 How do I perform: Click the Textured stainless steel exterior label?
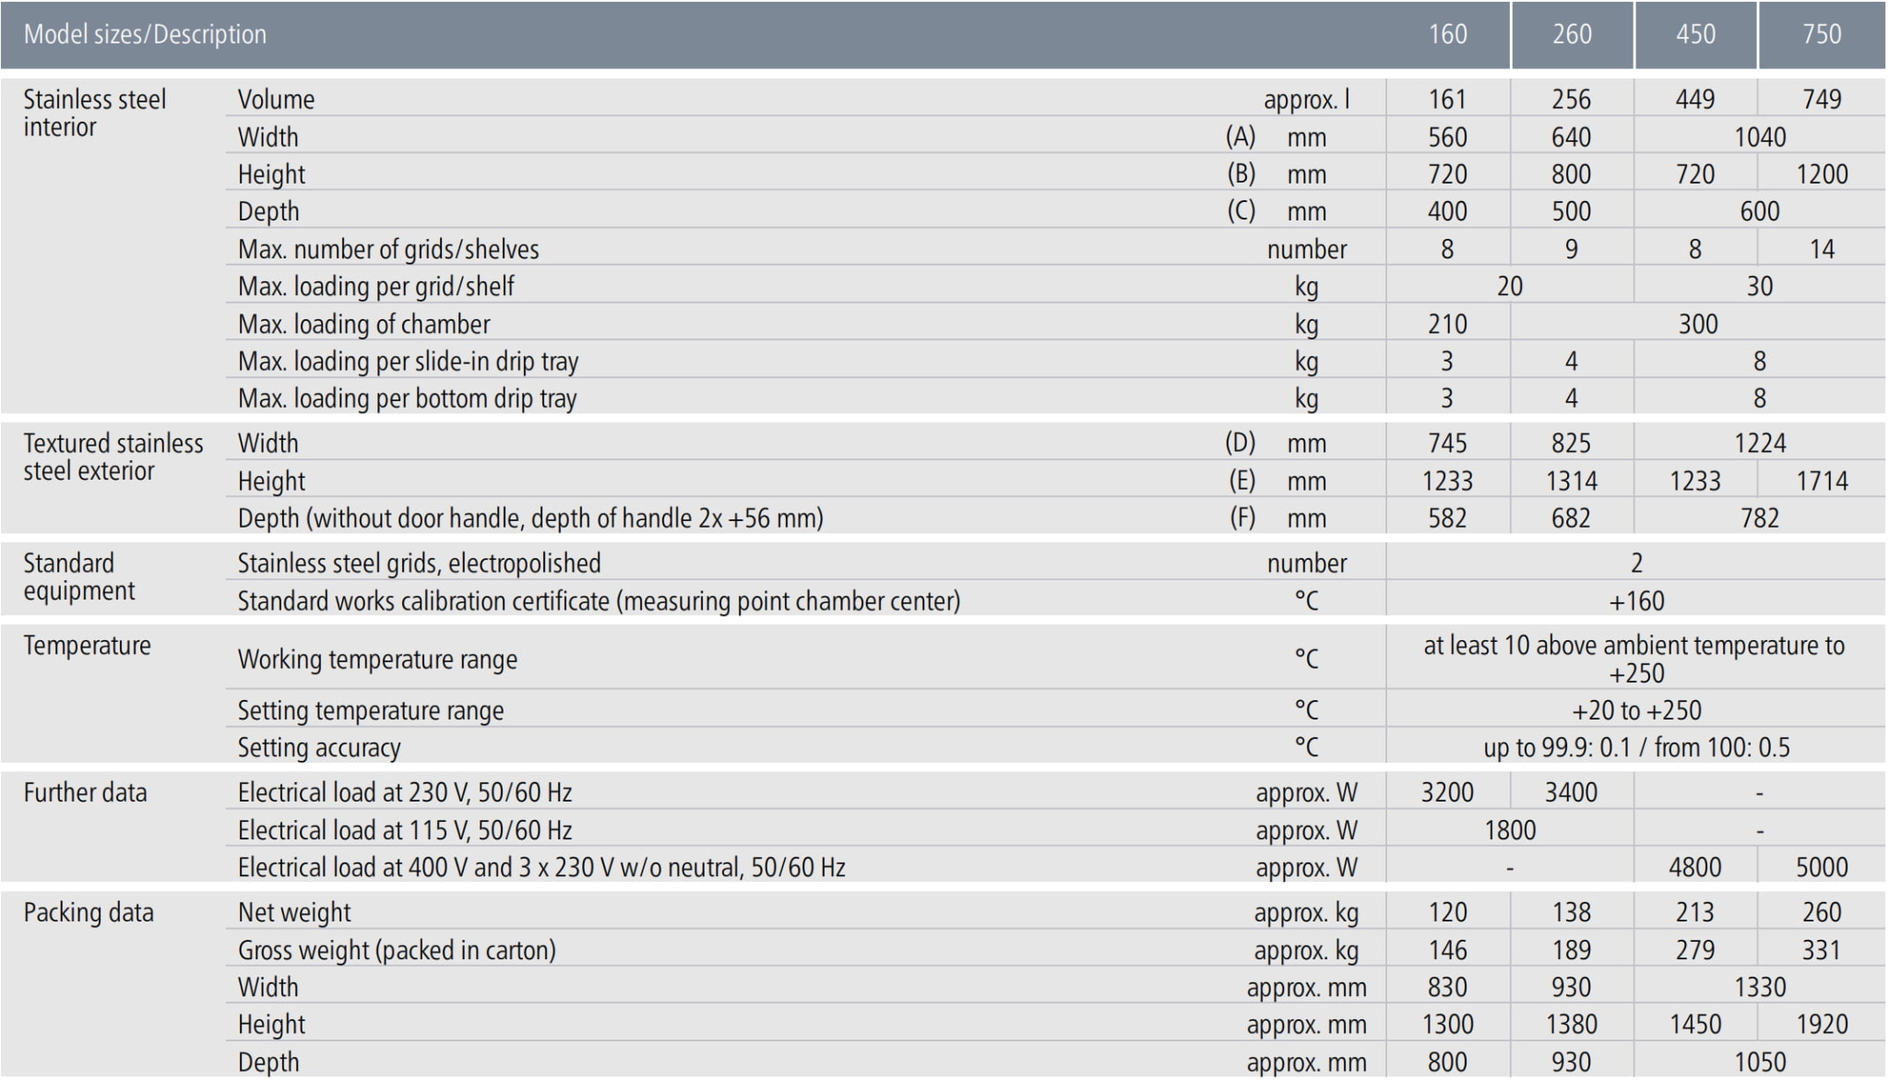(x=113, y=457)
